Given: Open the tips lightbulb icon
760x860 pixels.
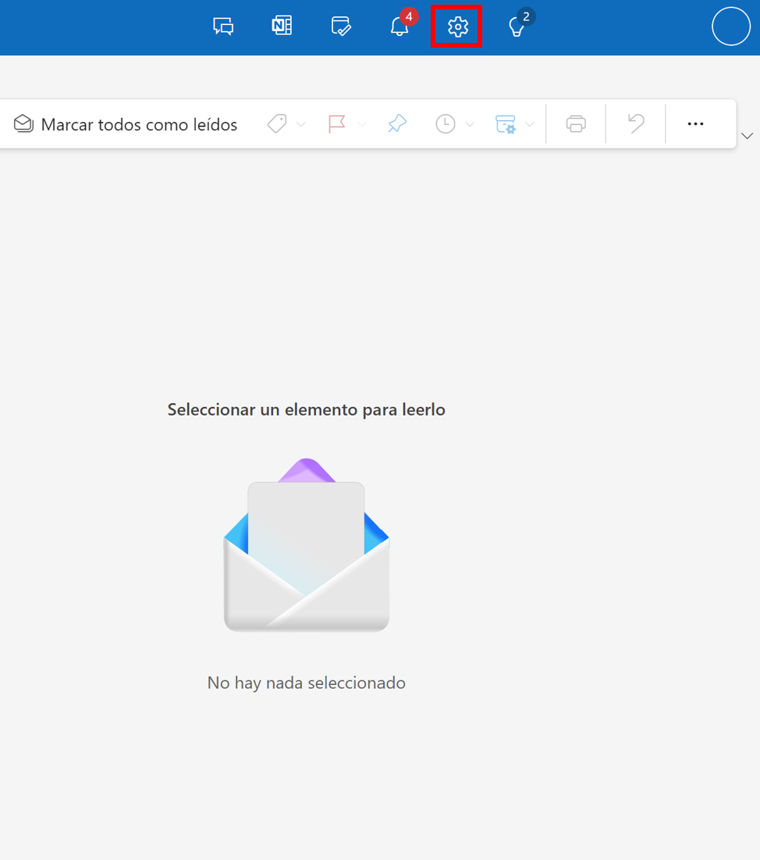Looking at the screenshot, I should coord(517,27).
